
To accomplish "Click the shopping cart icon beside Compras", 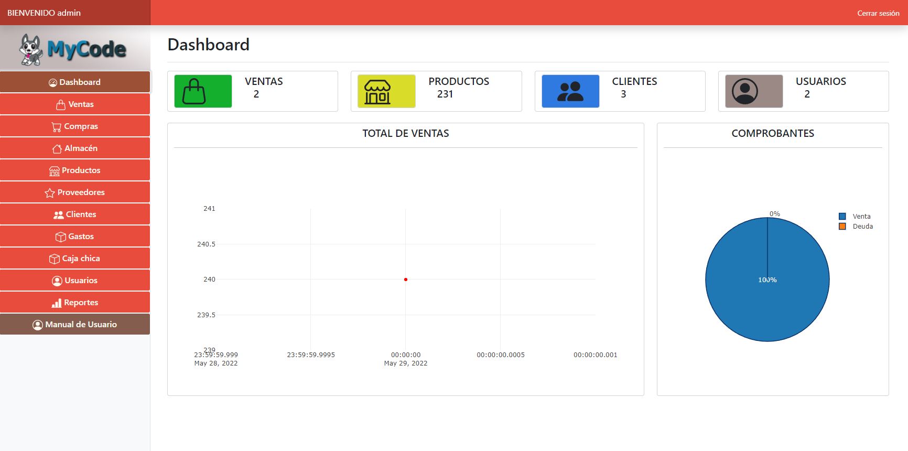I will [x=57, y=127].
